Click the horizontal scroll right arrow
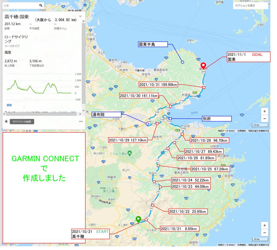This screenshot has height=250, width=277. (x=80, y=114)
